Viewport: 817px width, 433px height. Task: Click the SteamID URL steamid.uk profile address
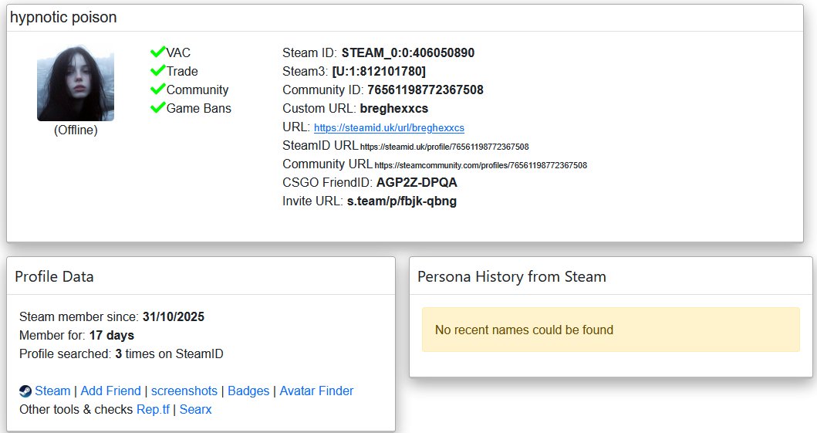point(444,147)
